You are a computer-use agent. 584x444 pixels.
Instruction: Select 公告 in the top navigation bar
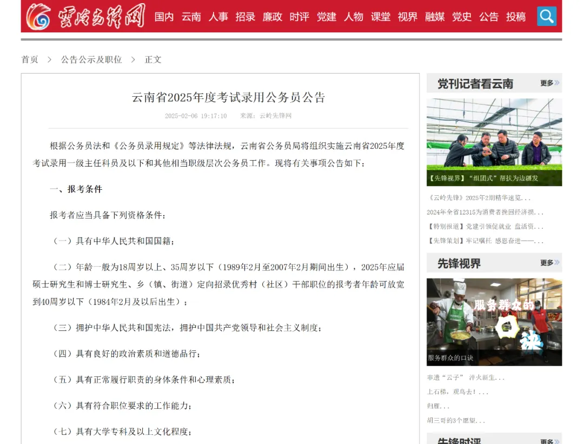point(489,17)
